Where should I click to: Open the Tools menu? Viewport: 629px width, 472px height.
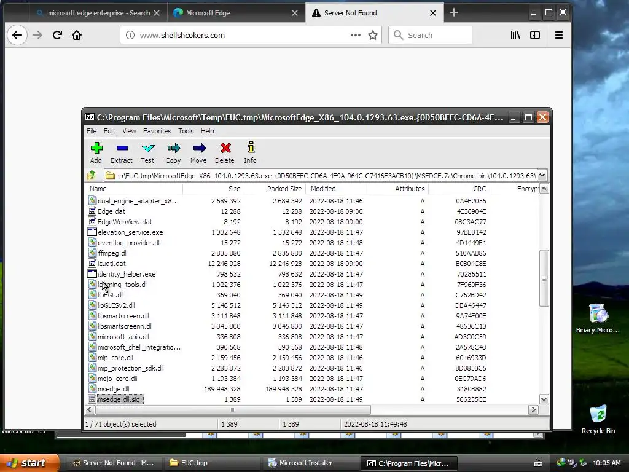point(186,131)
